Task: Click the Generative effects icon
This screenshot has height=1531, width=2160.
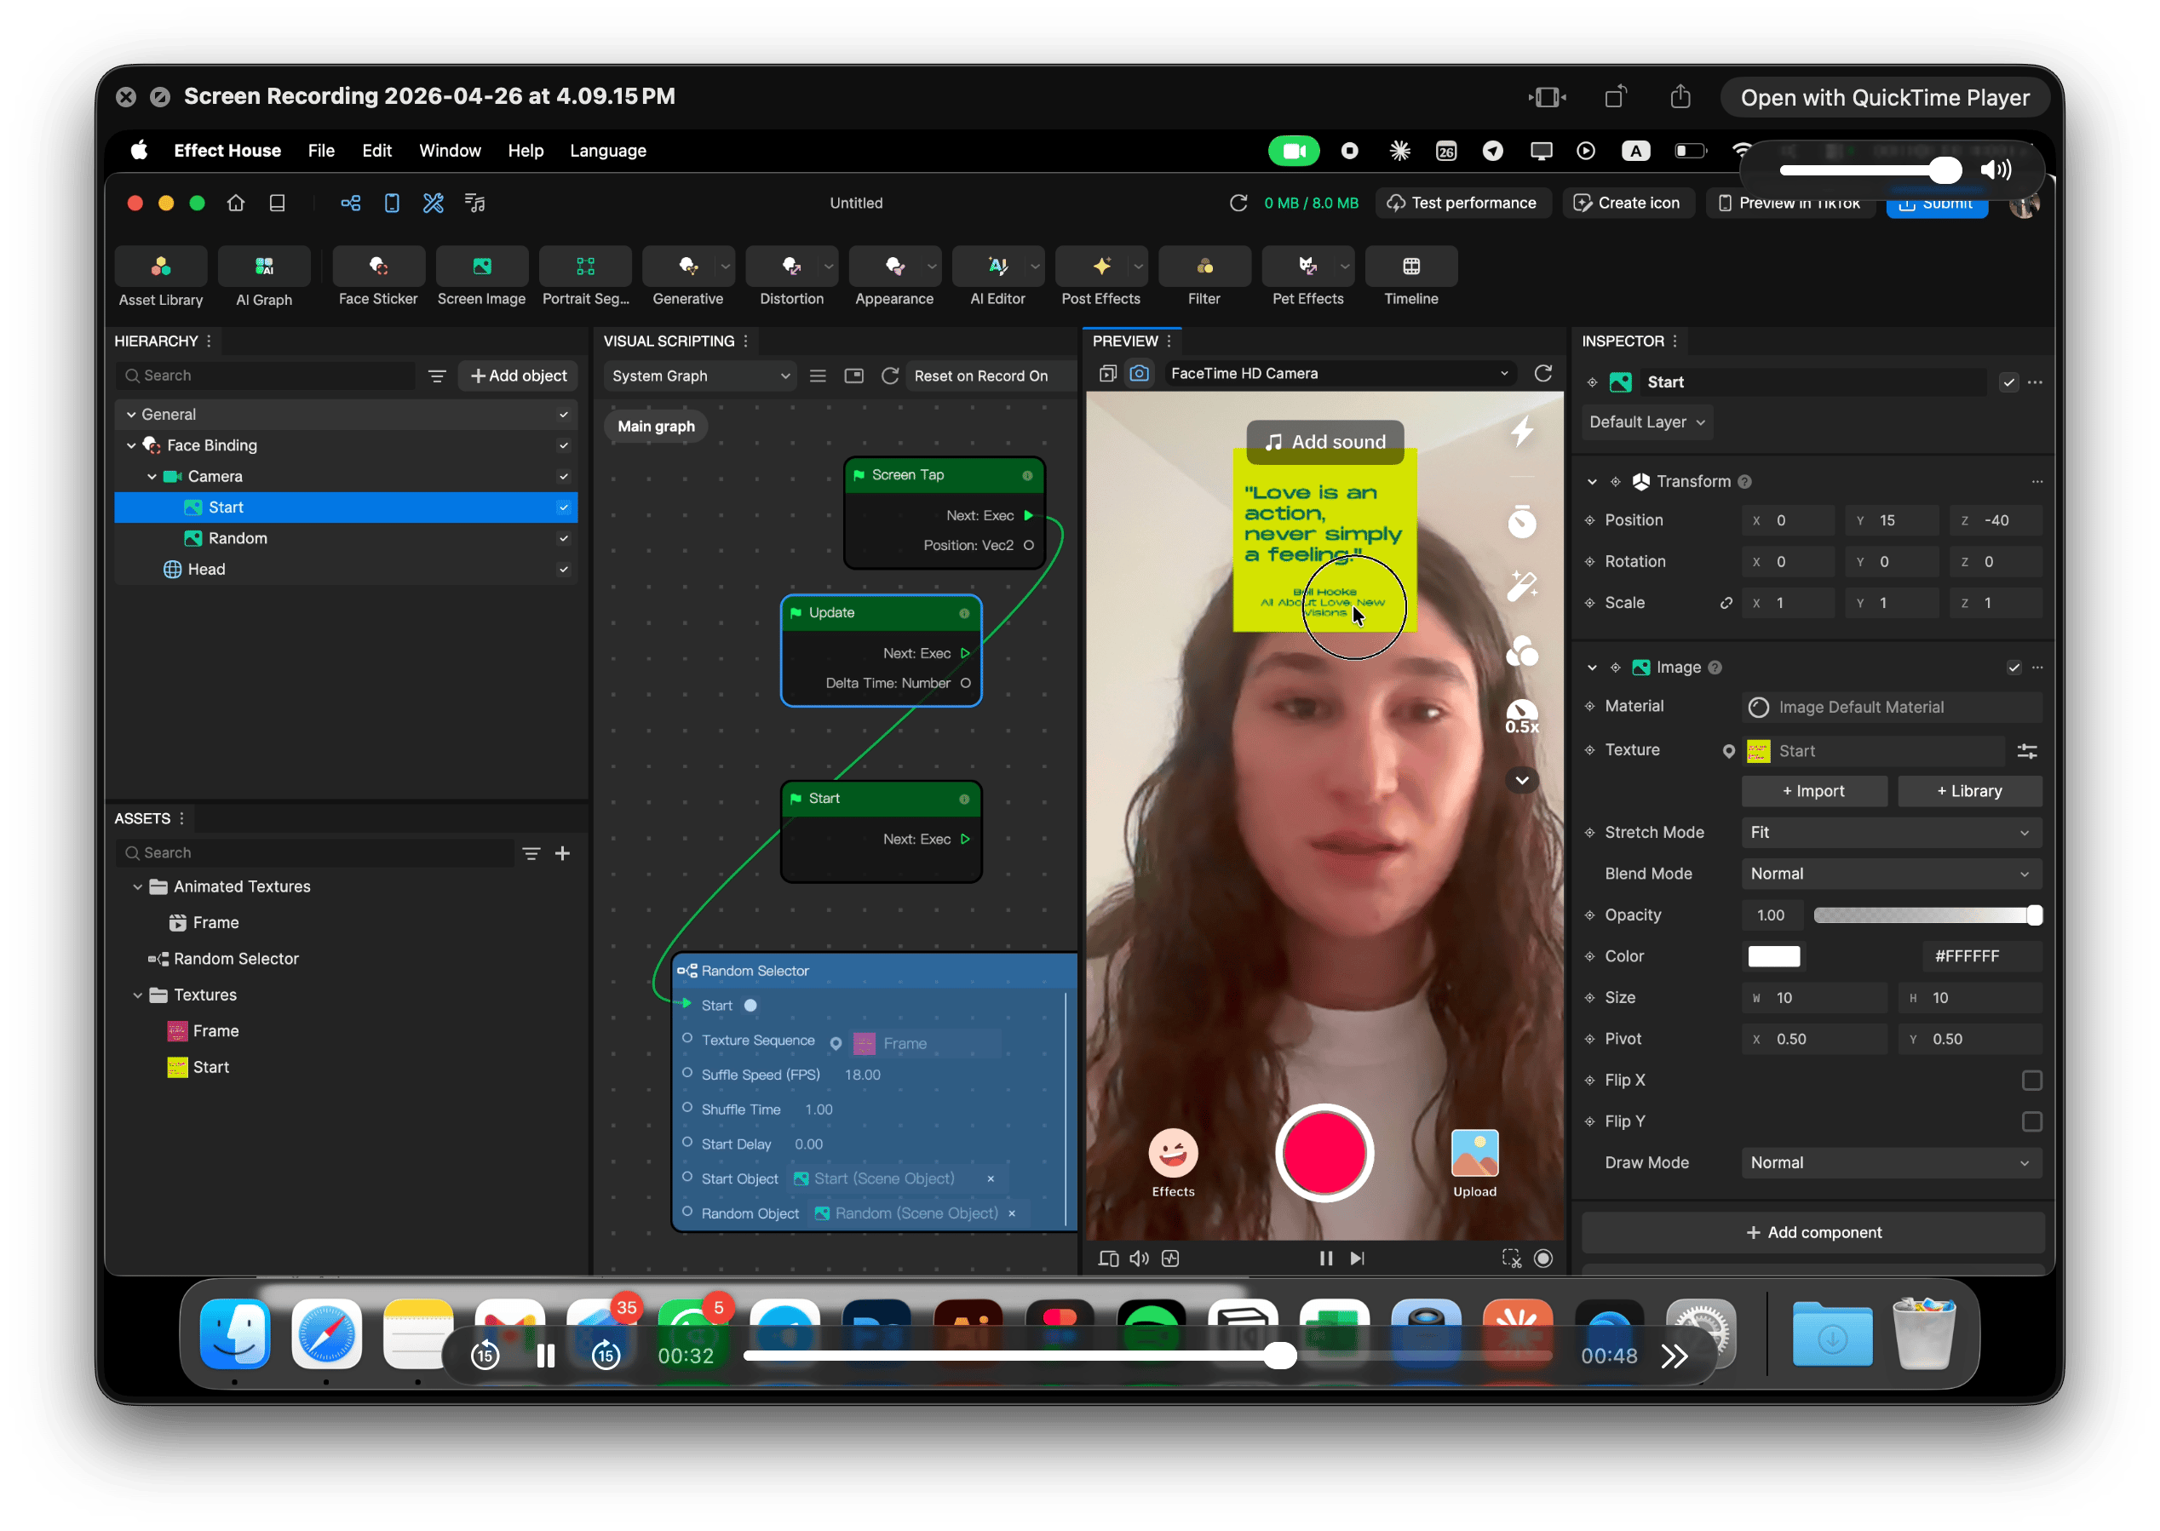Action: (688, 267)
